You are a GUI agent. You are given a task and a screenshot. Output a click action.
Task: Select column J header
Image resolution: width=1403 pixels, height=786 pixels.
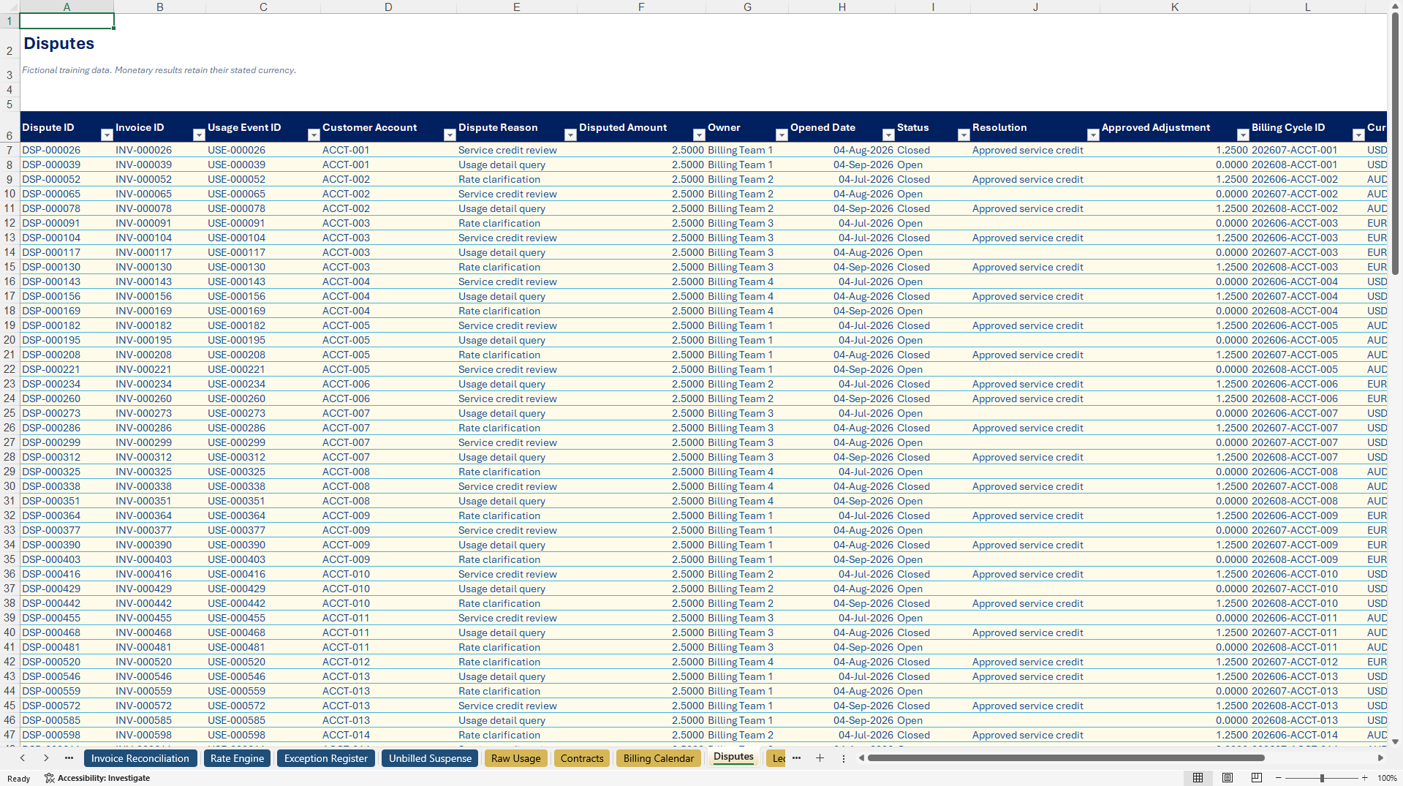(1035, 7)
